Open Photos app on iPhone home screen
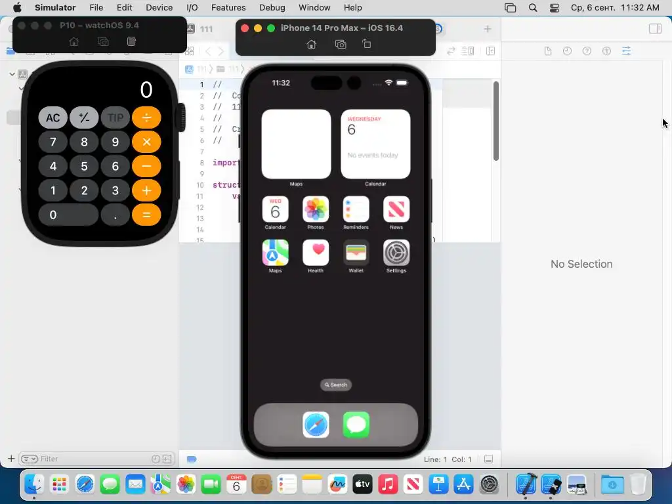 click(316, 209)
